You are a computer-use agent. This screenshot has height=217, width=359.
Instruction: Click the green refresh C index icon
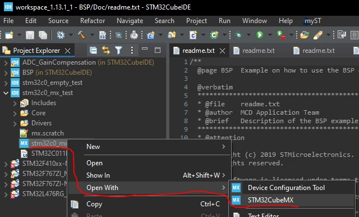pyautogui.click(x=214, y=35)
